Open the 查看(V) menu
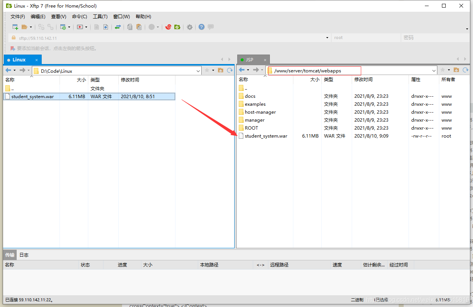 (59, 17)
